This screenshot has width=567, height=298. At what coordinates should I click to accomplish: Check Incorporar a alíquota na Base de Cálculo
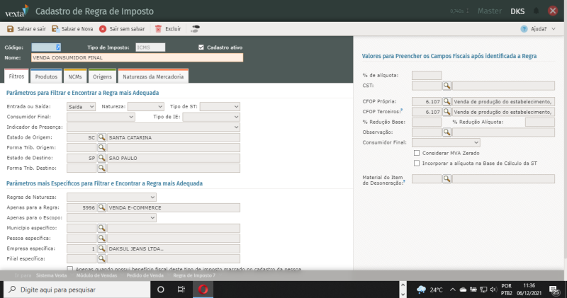point(416,163)
